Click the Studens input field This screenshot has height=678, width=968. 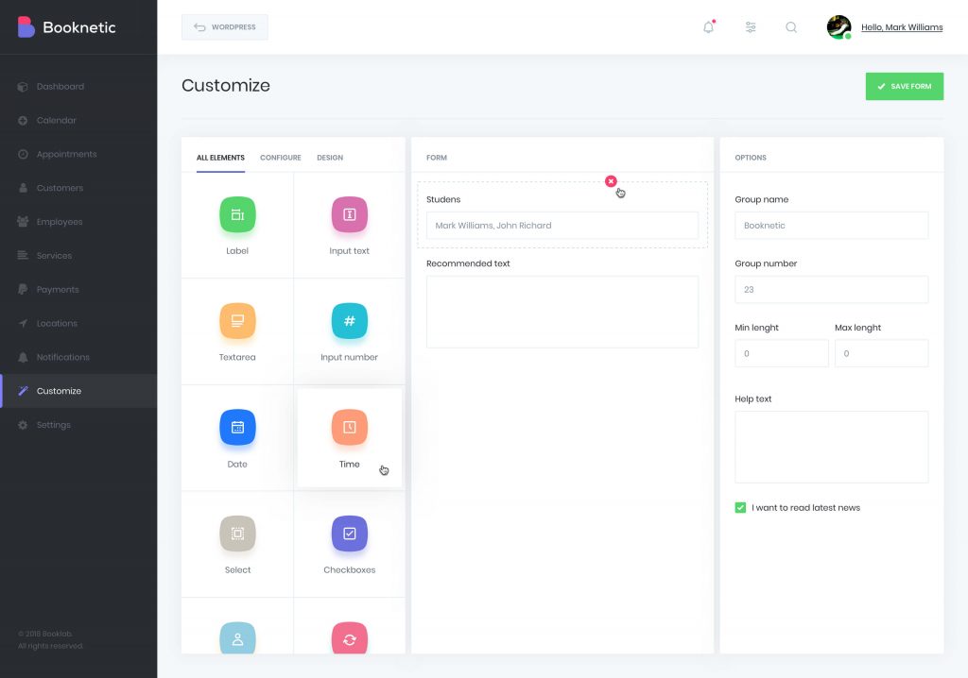[x=562, y=225]
